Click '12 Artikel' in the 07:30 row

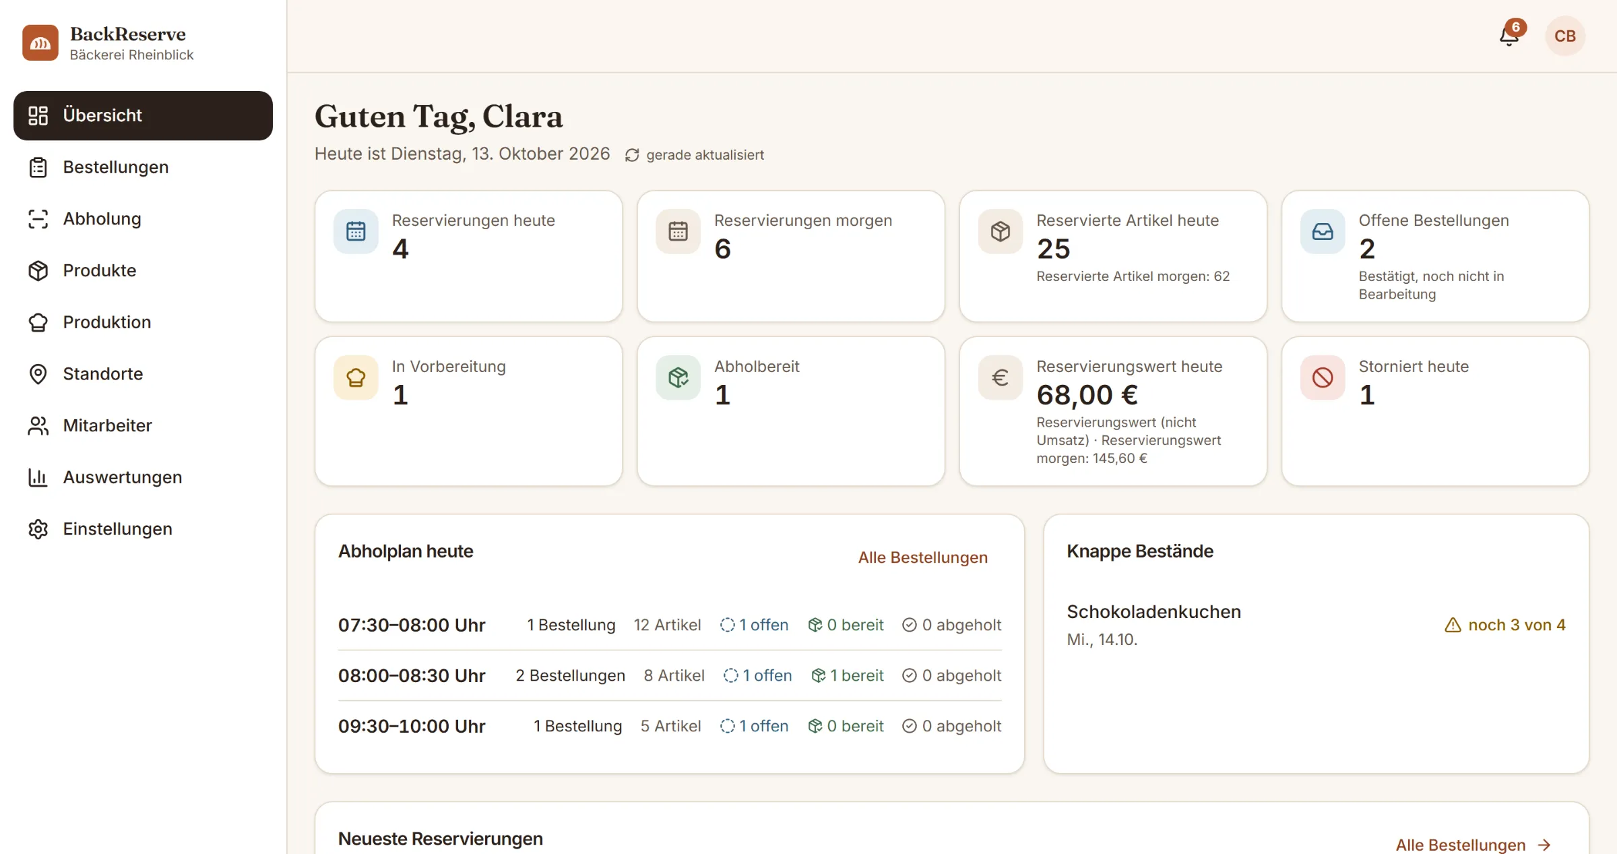tap(667, 625)
